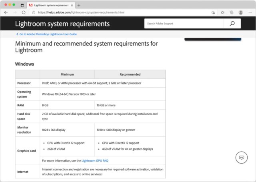The image size is (256, 182).
Task: Click the tracking prevention icon in address bar
Action: (213, 12)
